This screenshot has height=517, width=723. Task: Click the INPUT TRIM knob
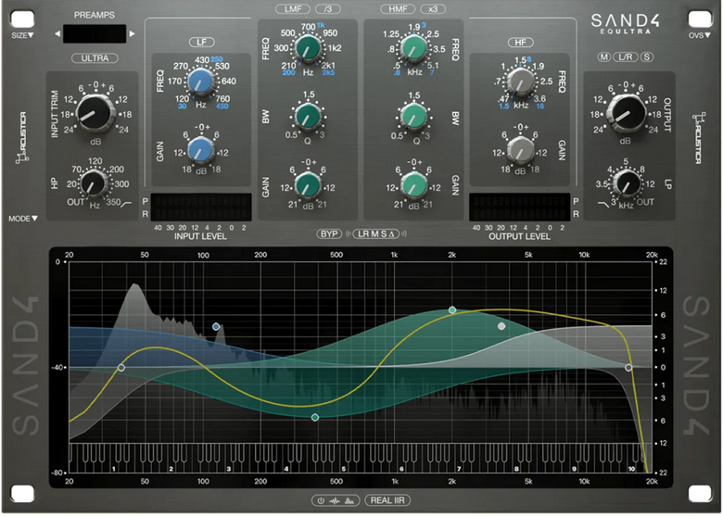coord(95,113)
